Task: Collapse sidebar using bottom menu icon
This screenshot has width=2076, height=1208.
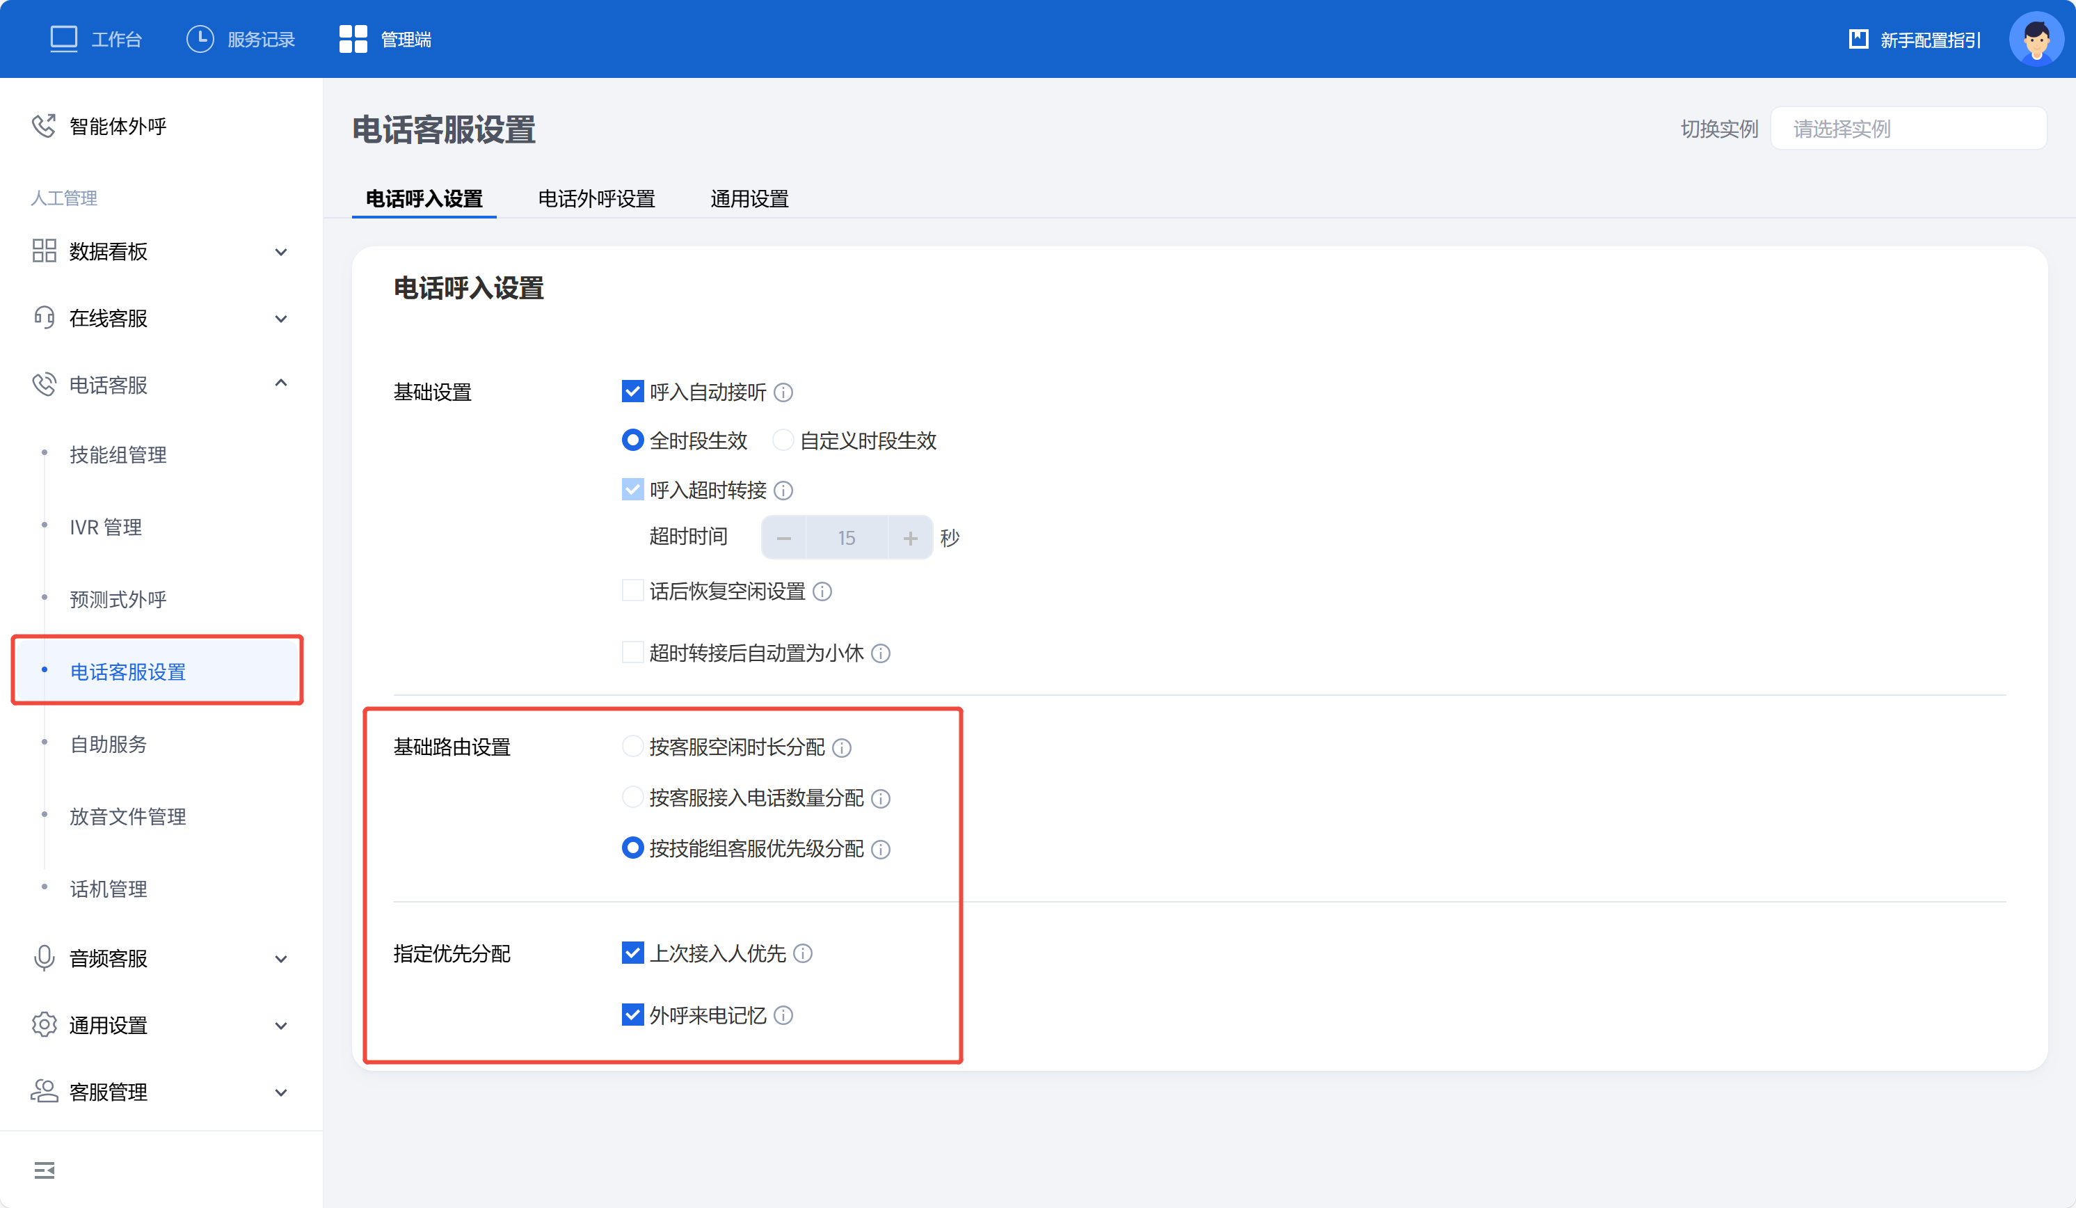Action: click(x=45, y=1170)
